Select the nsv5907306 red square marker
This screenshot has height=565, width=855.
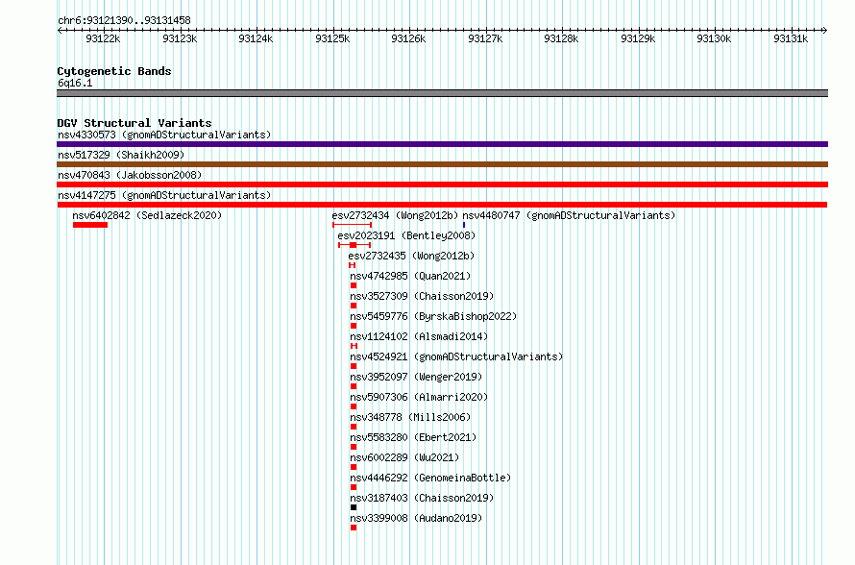pyautogui.click(x=354, y=406)
